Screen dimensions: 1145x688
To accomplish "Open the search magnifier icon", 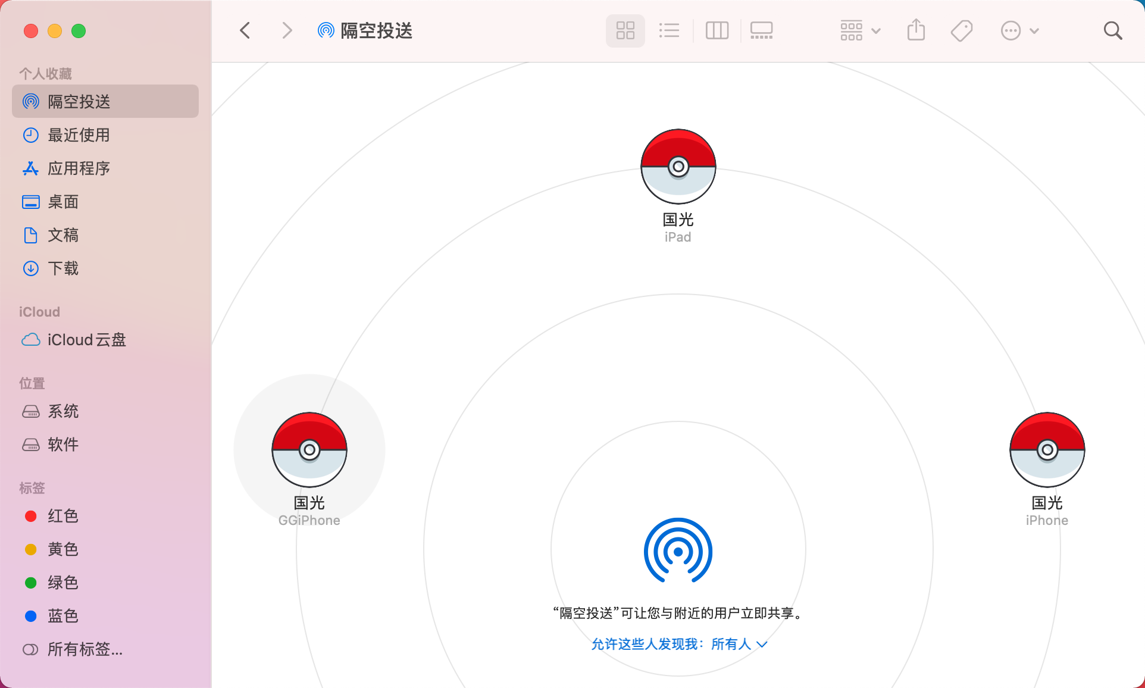I will [x=1112, y=30].
